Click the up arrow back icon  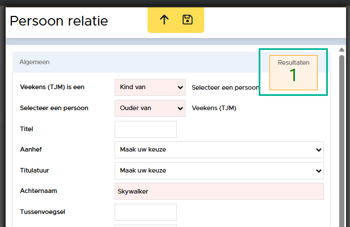(165, 20)
